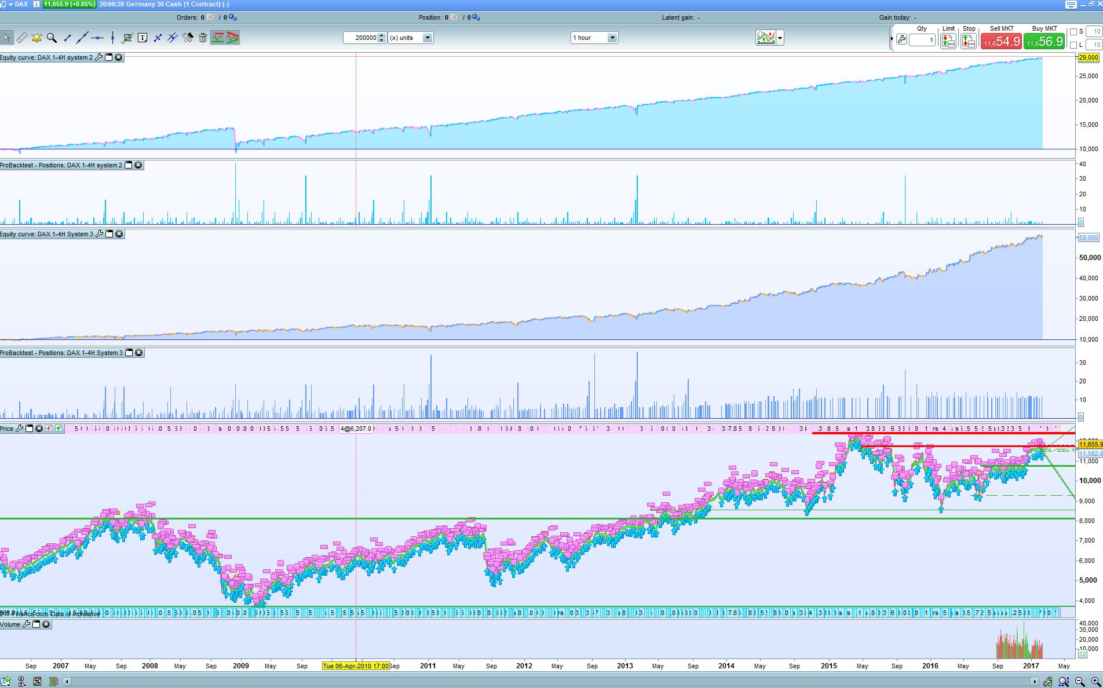Viewport: 1103px width, 688px height.
Task: Open the trading panel wrench settings
Action: pos(901,39)
